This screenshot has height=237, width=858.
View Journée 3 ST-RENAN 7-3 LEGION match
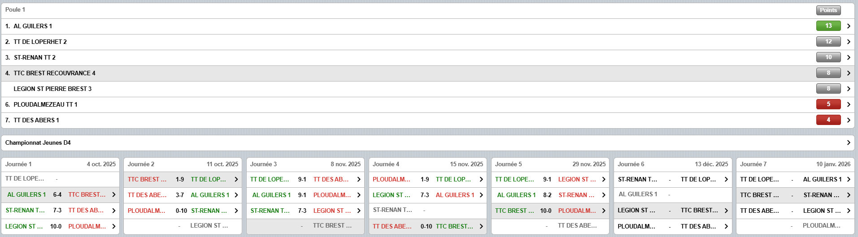pos(305,211)
